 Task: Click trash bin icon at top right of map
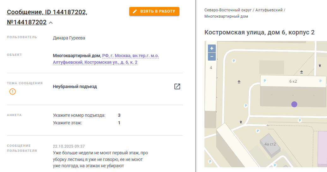point(320,66)
